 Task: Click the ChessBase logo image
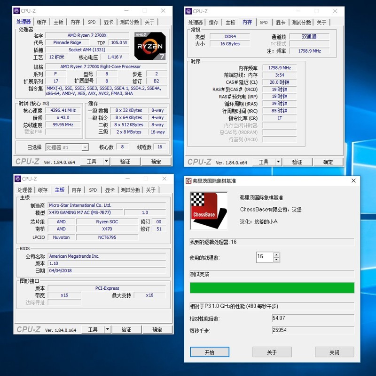tap(209, 211)
